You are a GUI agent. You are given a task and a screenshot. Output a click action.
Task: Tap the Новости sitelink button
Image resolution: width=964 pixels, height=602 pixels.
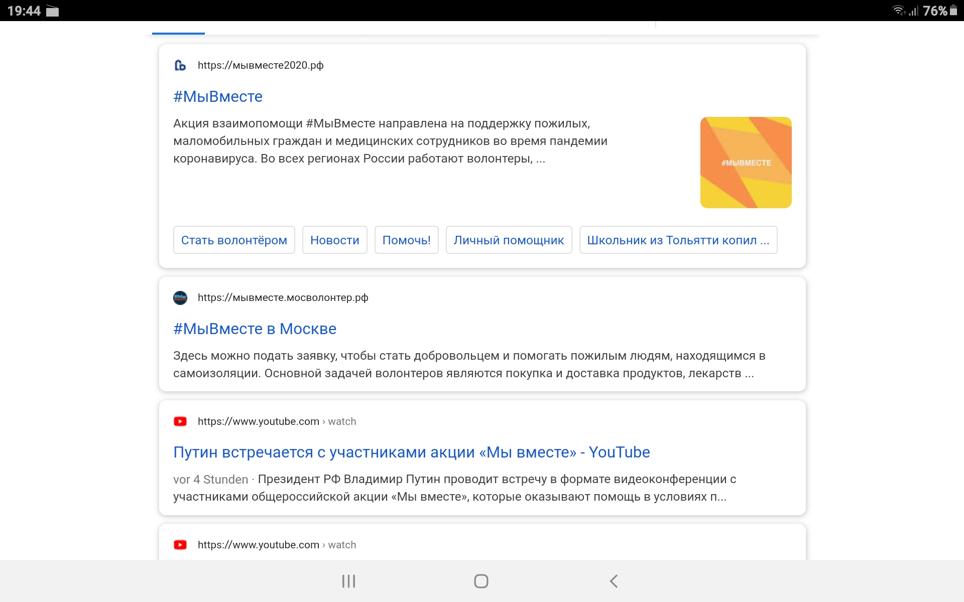pos(334,240)
